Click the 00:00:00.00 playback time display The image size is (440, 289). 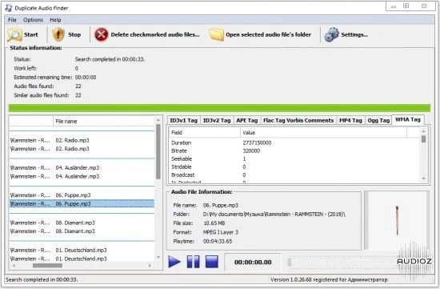[253, 262]
